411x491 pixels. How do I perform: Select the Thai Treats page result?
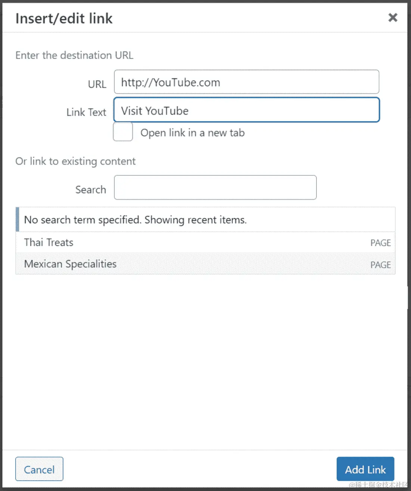205,243
